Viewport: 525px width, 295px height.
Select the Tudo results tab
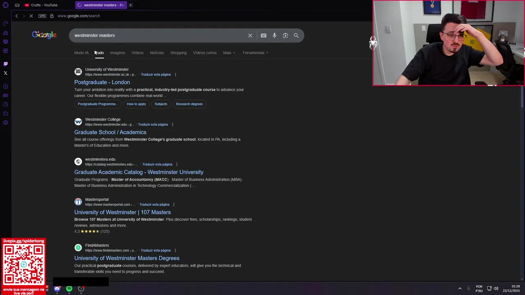click(99, 52)
